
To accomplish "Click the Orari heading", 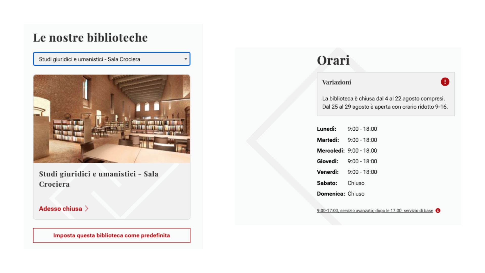I will click(333, 60).
